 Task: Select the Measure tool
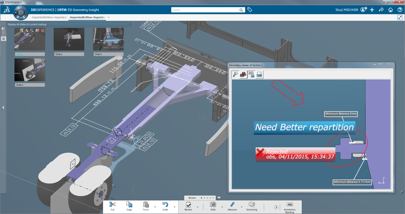232,206
